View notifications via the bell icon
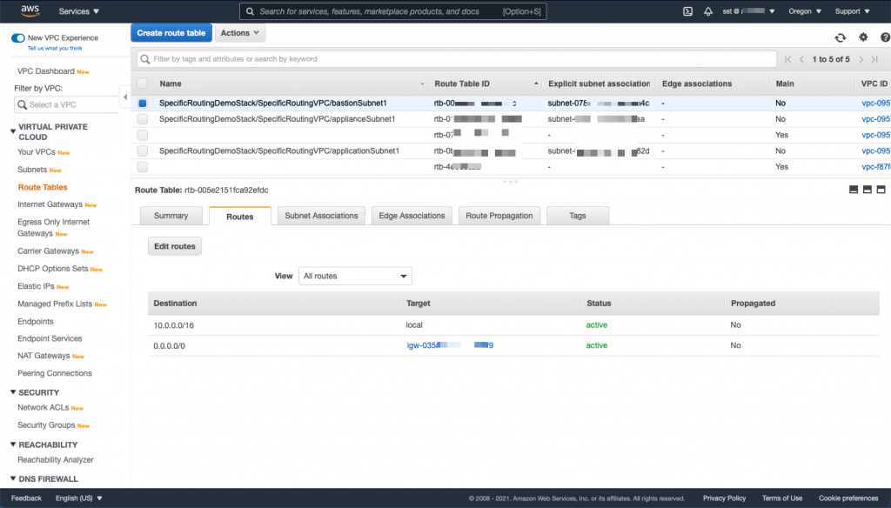 click(x=707, y=10)
